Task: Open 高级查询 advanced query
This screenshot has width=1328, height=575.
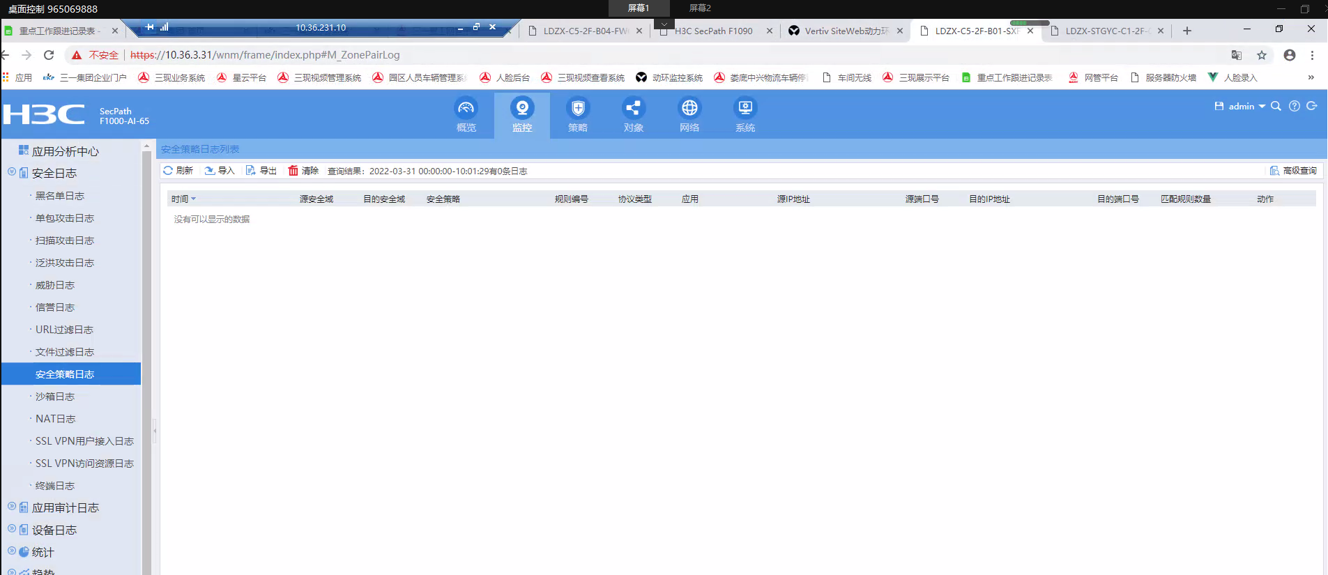Action: pyautogui.click(x=1293, y=171)
